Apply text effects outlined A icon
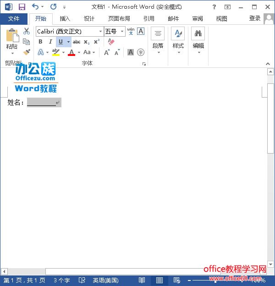 [40, 52]
